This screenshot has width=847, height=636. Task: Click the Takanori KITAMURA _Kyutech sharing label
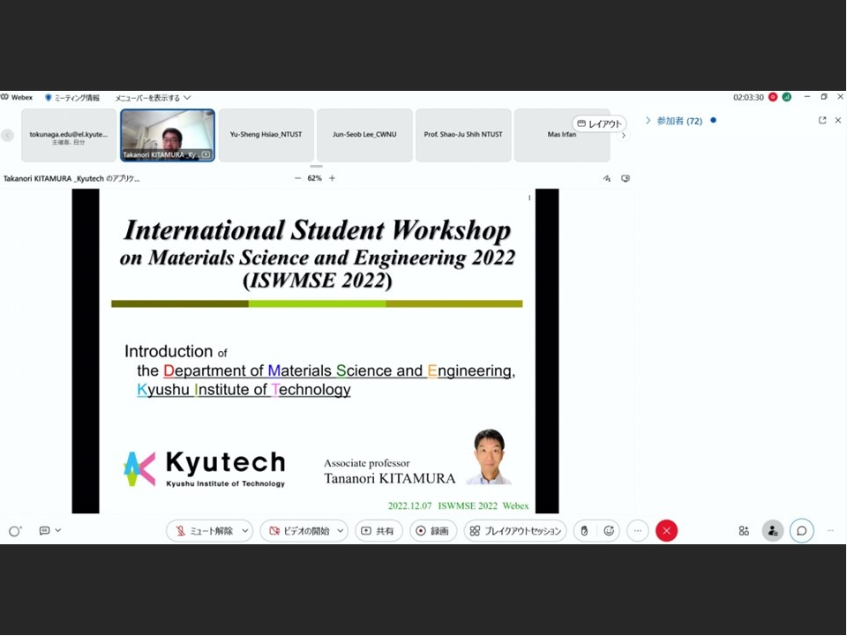(x=71, y=179)
